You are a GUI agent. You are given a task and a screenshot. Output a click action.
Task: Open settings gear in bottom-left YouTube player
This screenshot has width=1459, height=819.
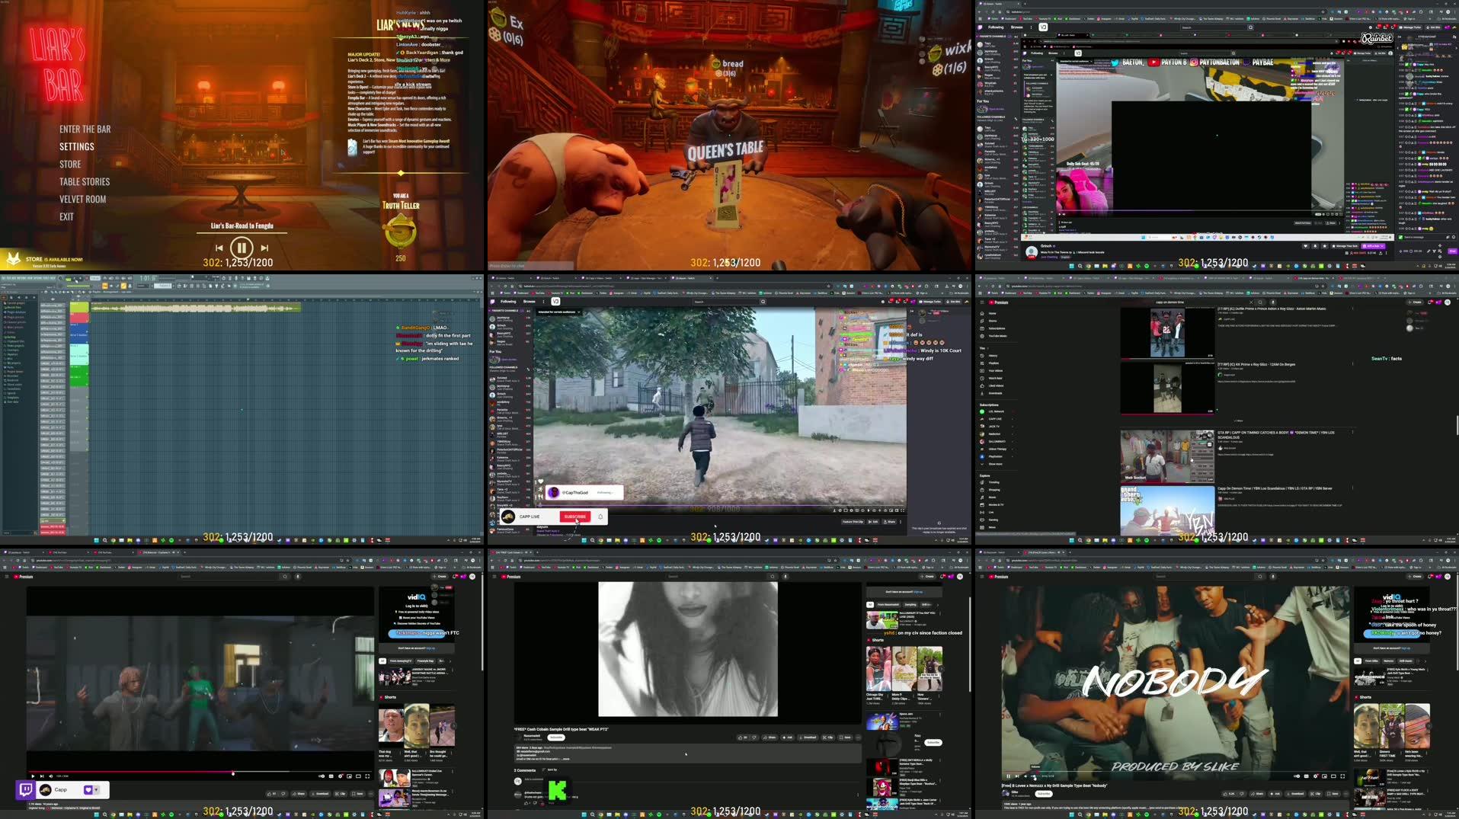pos(340,776)
